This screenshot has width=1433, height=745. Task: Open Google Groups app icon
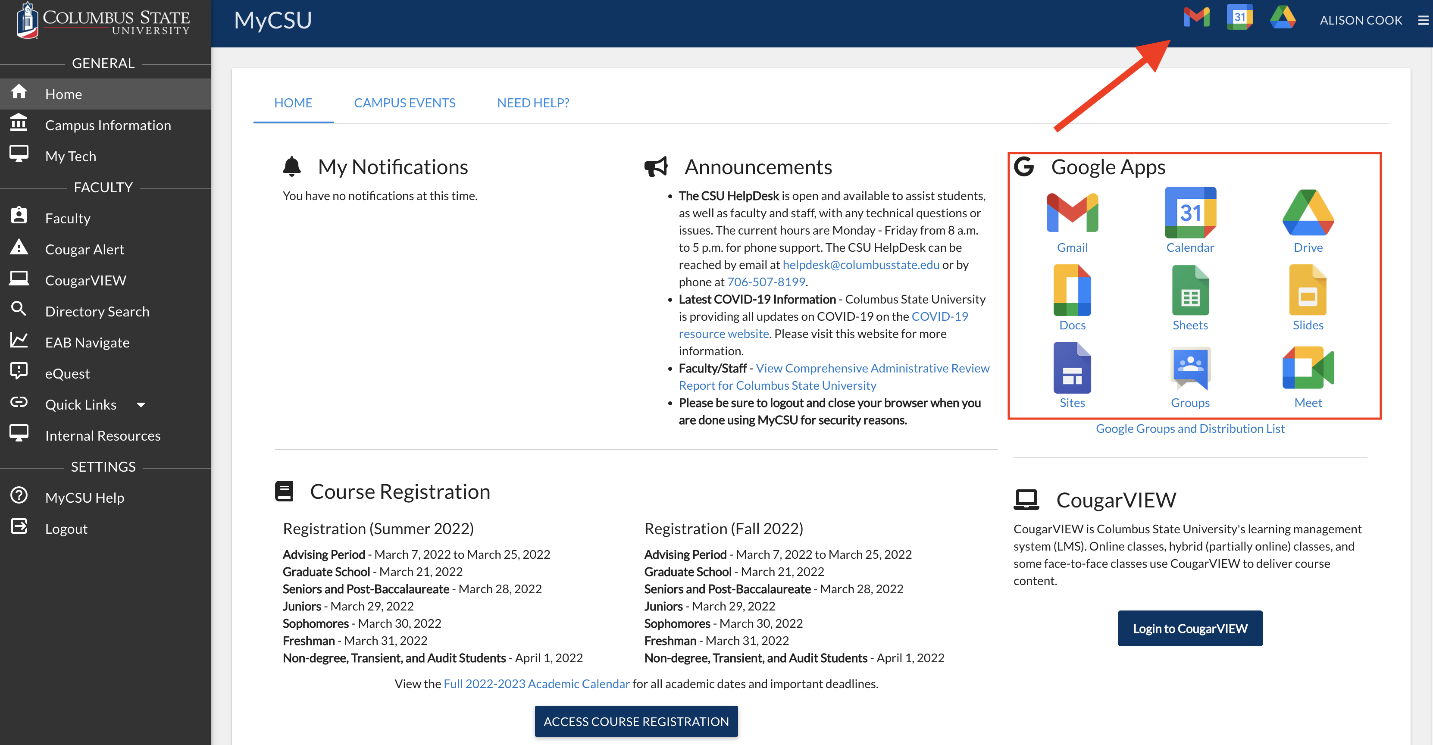point(1190,368)
